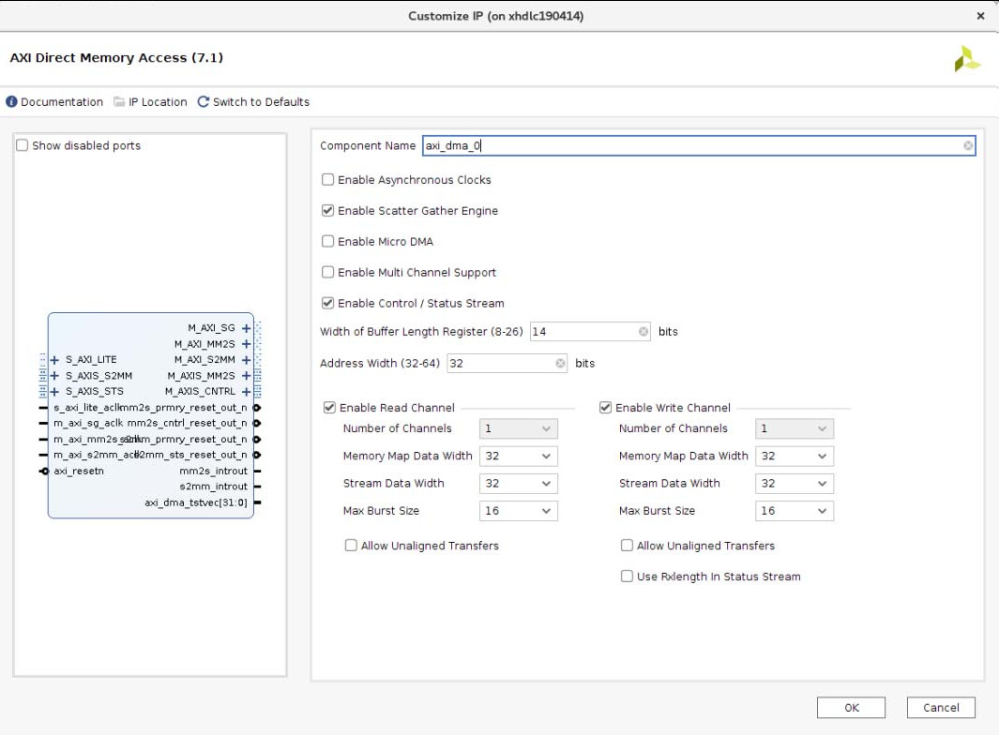The width and height of the screenshot is (999, 735).
Task: Toggle Enable Micro DMA option
Action: click(x=328, y=242)
